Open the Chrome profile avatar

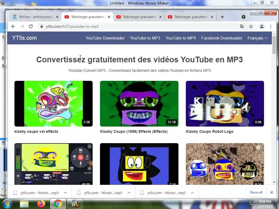[262, 26]
